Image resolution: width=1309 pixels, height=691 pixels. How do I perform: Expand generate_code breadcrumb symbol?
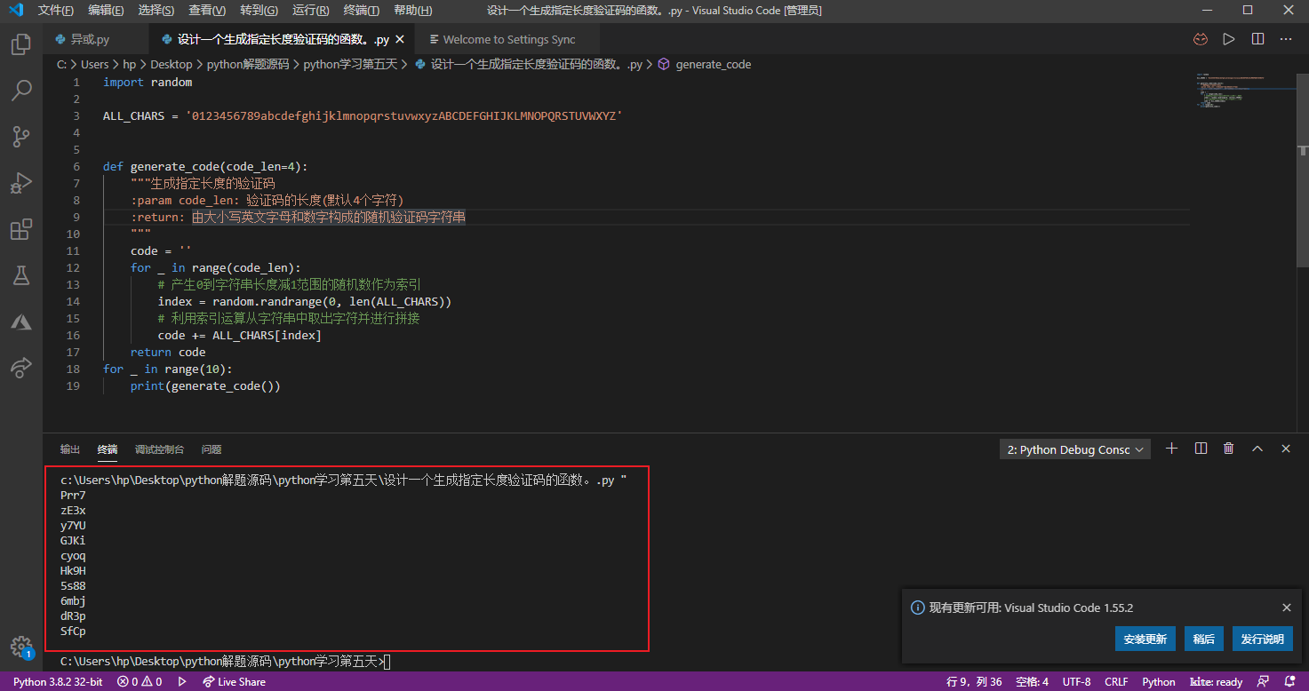pyautogui.click(x=712, y=64)
